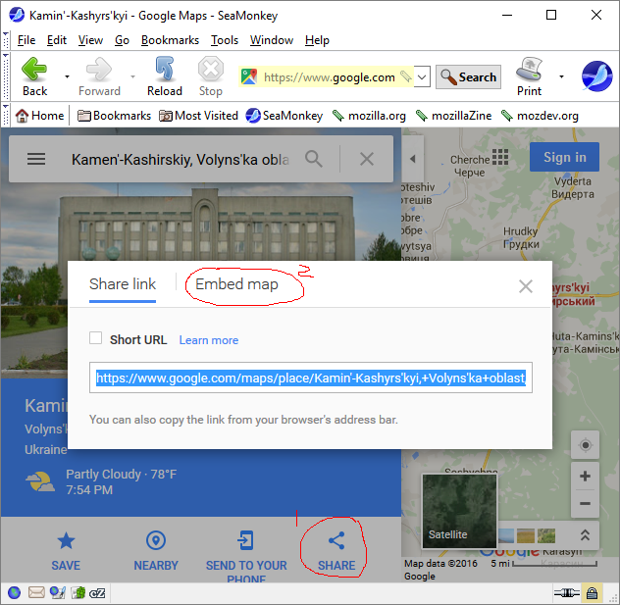Open the File menu

coord(26,40)
